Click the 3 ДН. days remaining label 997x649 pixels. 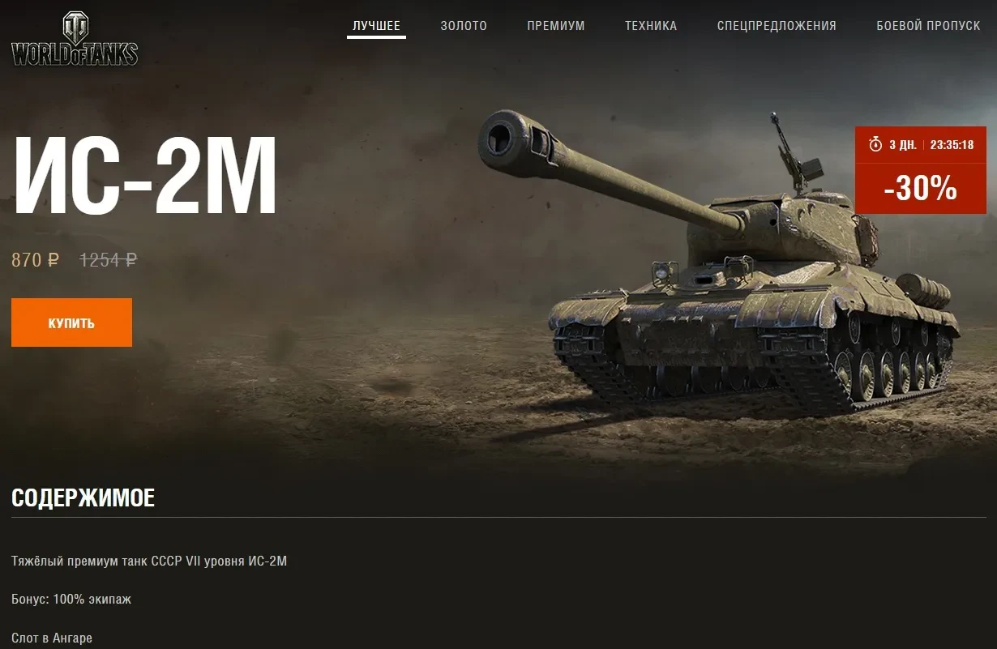[x=903, y=145]
